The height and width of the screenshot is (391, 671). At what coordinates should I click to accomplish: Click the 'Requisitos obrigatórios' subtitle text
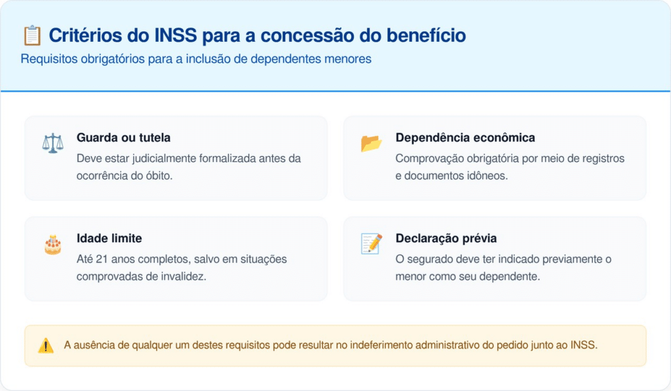pos(196,59)
